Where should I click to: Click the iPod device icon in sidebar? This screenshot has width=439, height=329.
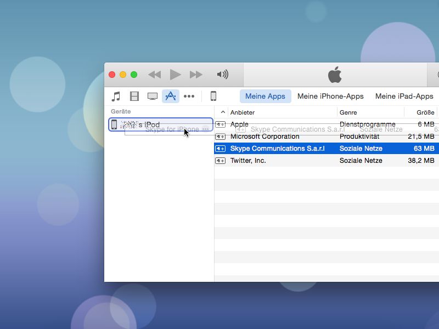[x=114, y=124]
